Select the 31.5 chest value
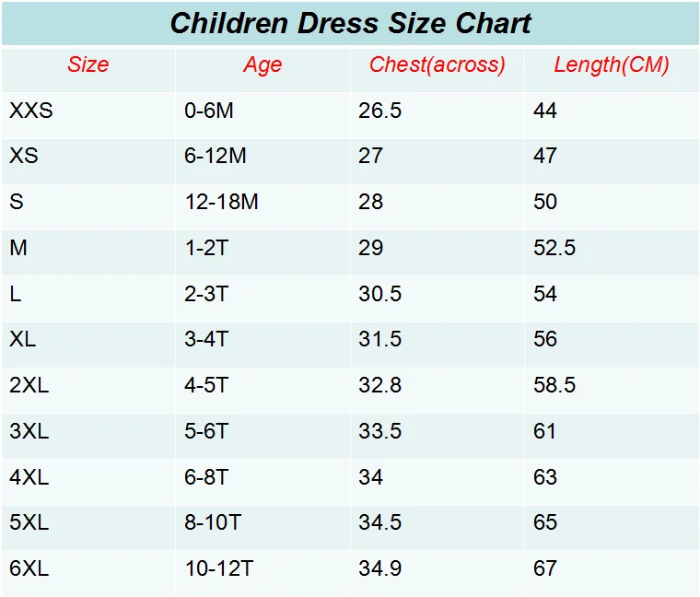This screenshot has width=700, height=597. tap(379, 339)
